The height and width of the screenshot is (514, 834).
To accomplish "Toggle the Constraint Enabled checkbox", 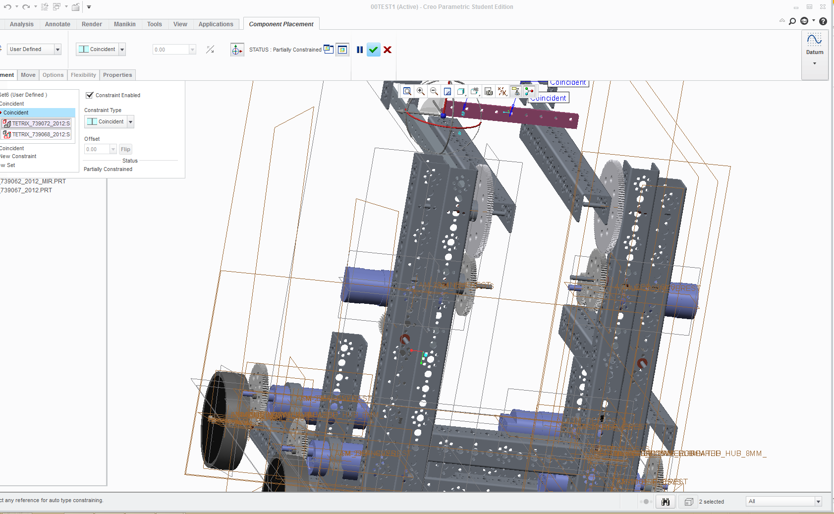I will tap(90, 95).
